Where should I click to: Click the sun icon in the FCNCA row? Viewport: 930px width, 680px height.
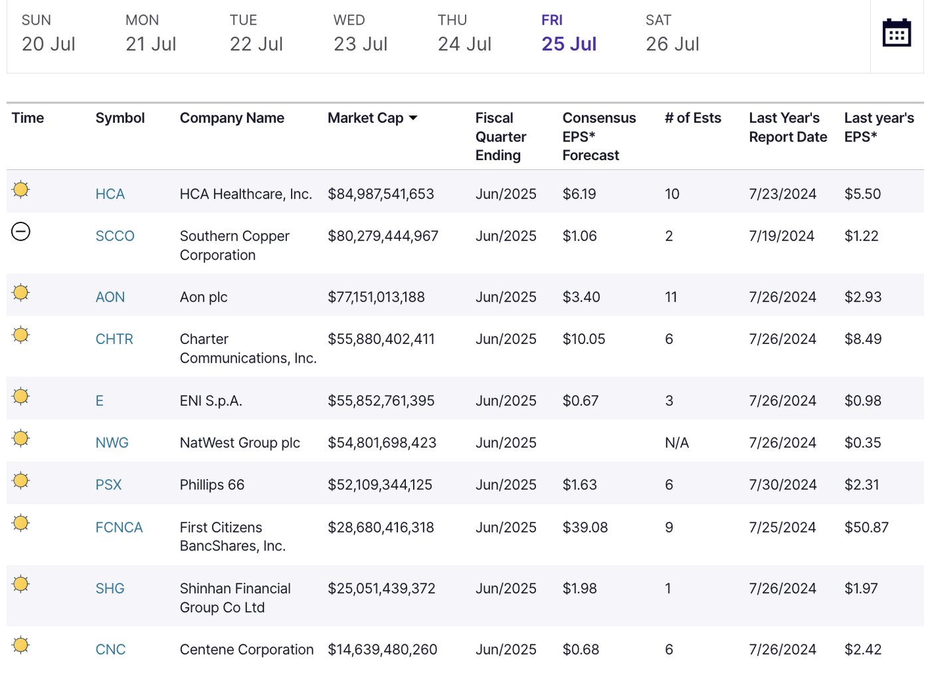[x=21, y=523]
